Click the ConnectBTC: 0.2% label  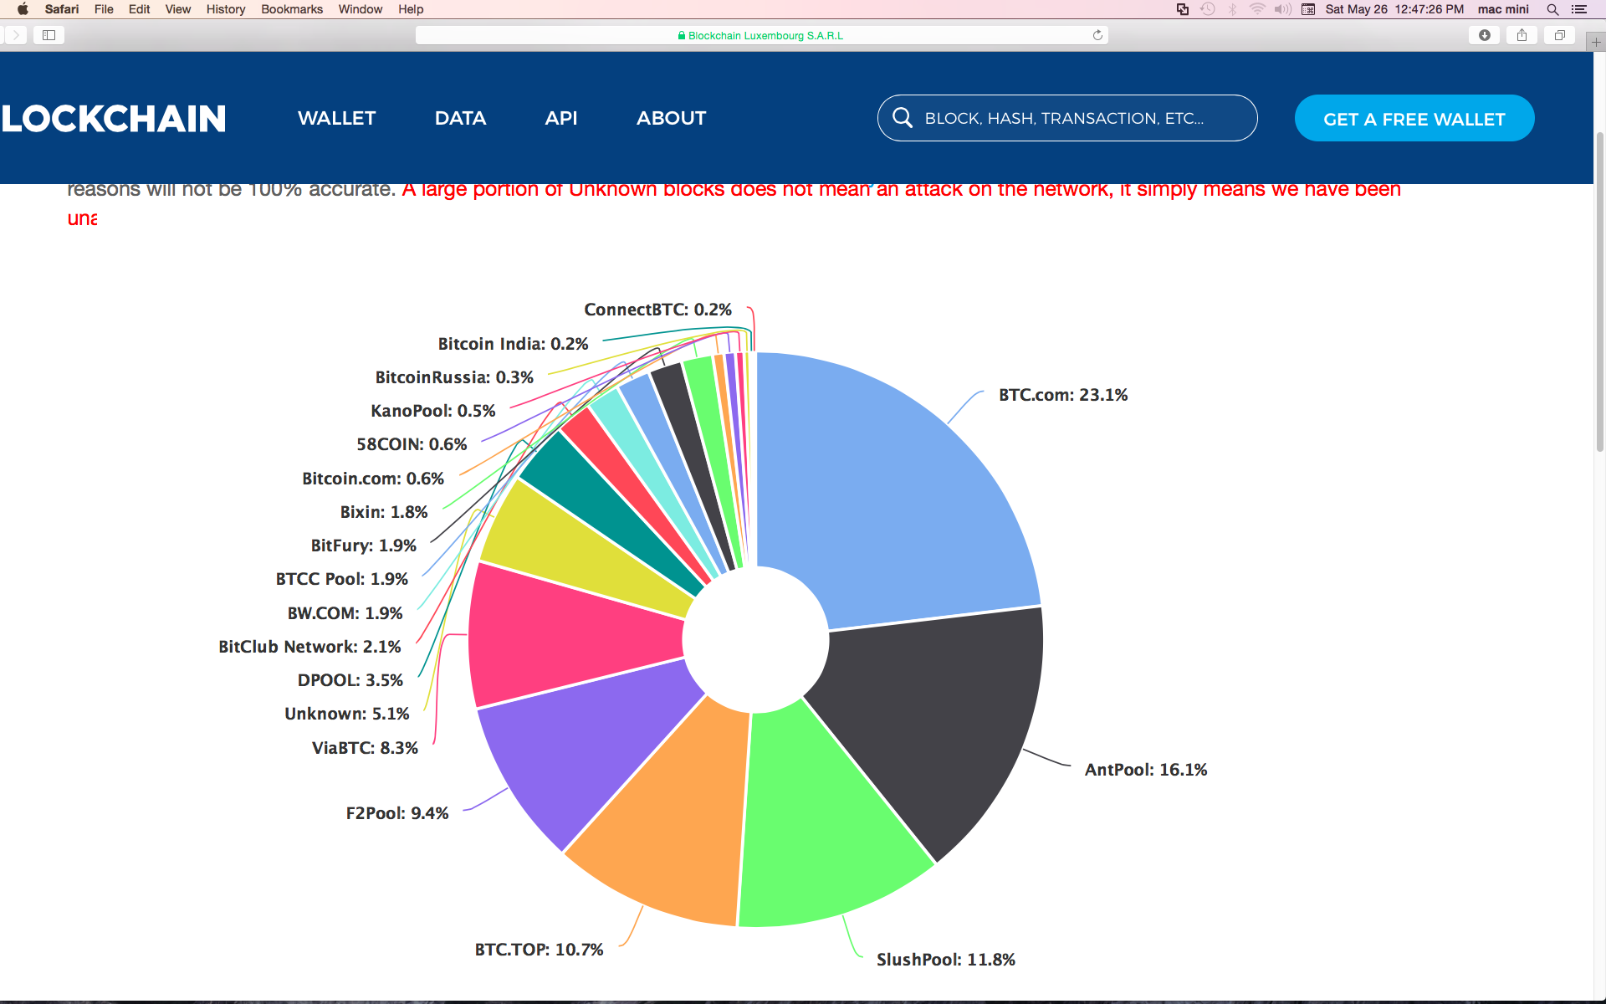(657, 310)
